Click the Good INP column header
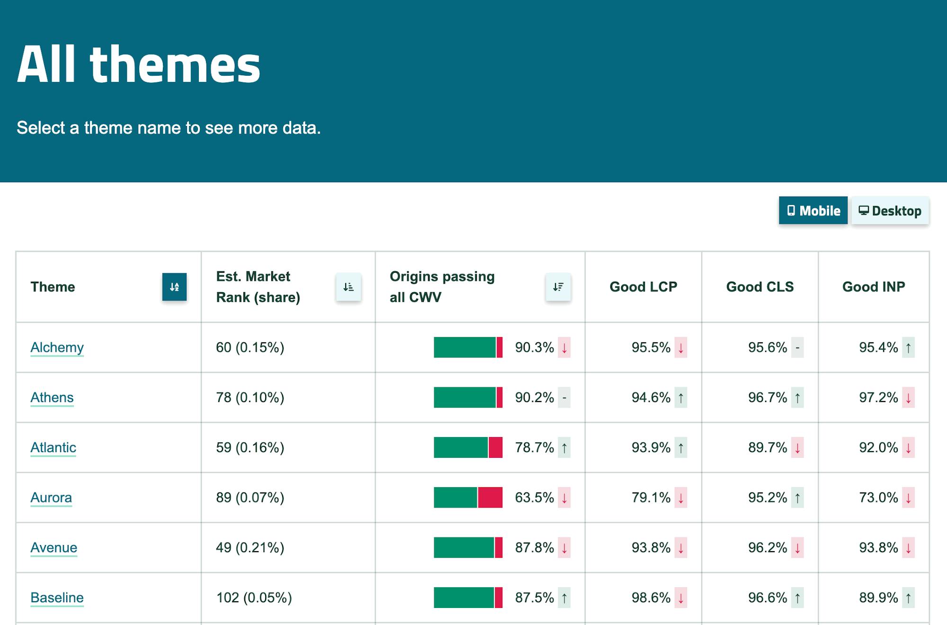 click(874, 286)
